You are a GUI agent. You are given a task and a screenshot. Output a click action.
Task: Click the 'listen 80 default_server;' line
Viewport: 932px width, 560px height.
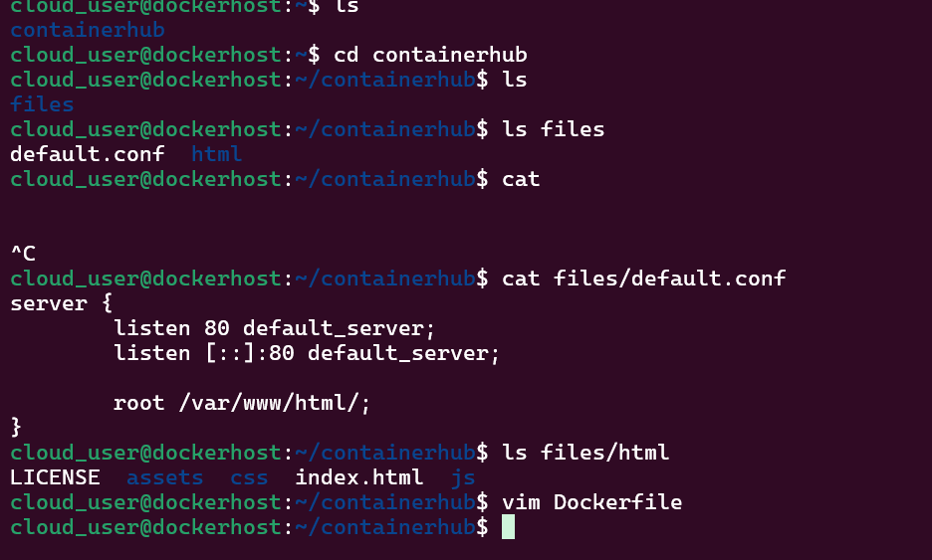point(275,328)
